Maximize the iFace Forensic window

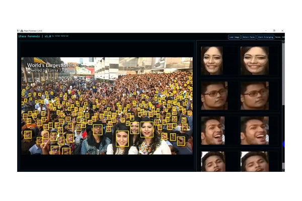(x=274, y=31)
